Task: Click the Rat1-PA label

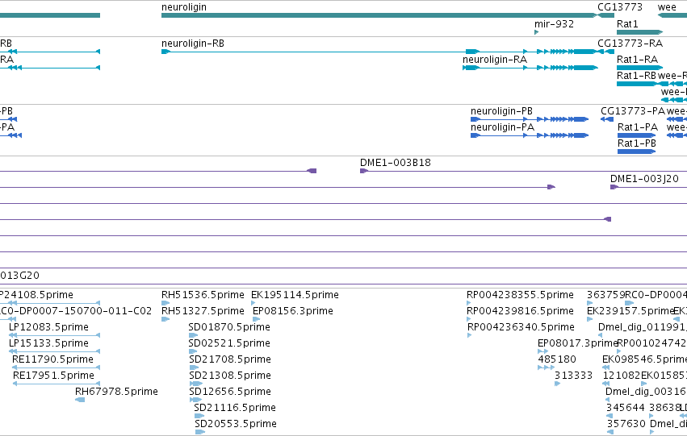Action: click(x=638, y=127)
